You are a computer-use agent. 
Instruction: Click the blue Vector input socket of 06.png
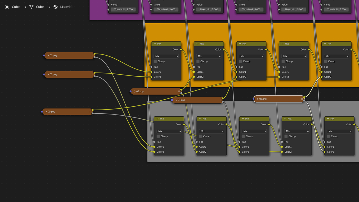[x=254, y=99]
